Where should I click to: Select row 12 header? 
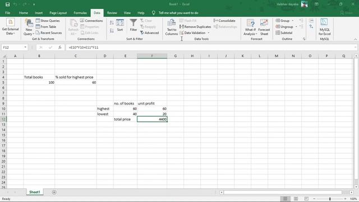click(x=3, y=120)
